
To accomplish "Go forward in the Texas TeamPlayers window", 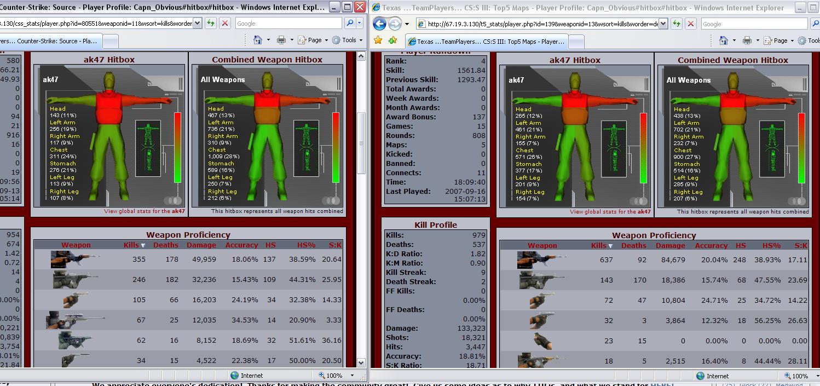I will pos(395,24).
